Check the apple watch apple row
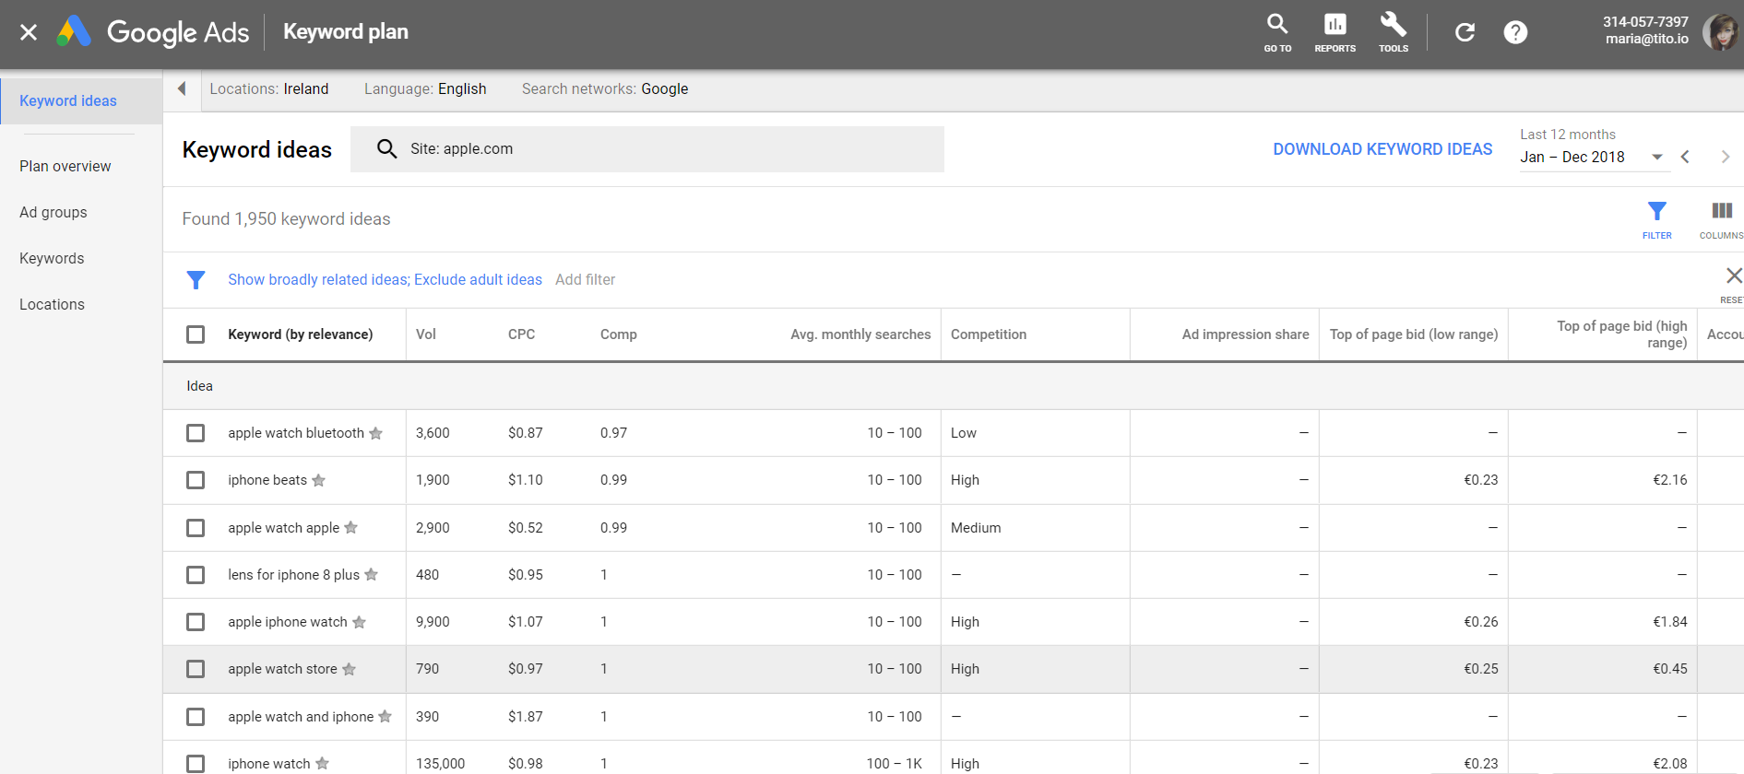This screenshot has height=774, width=1744. click(x=196, y=528)
